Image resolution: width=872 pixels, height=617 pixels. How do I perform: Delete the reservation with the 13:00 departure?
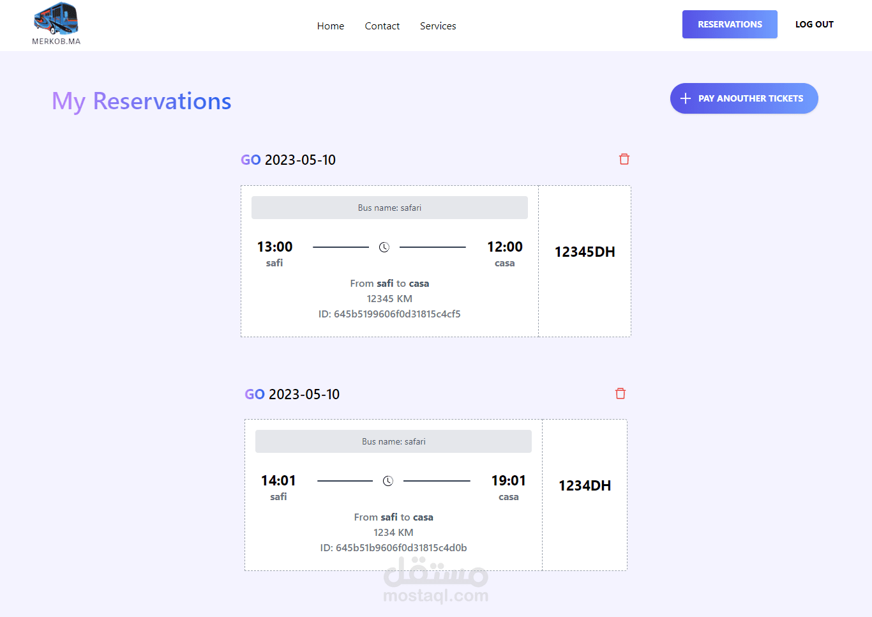click(x=624, y=159)
